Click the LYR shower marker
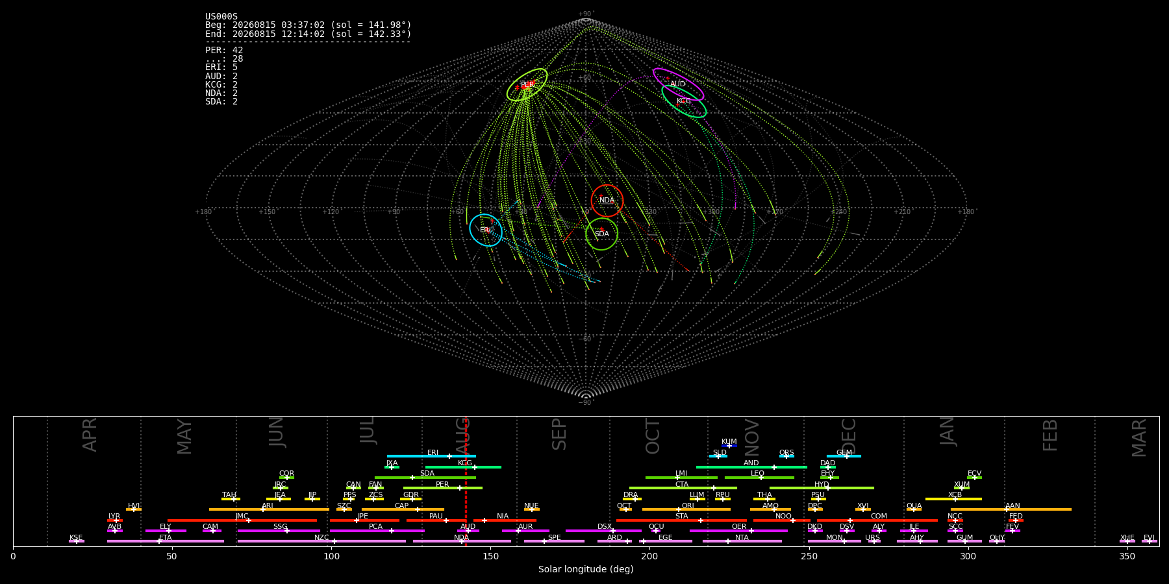 pyautogui.click(x=115, y=520)
